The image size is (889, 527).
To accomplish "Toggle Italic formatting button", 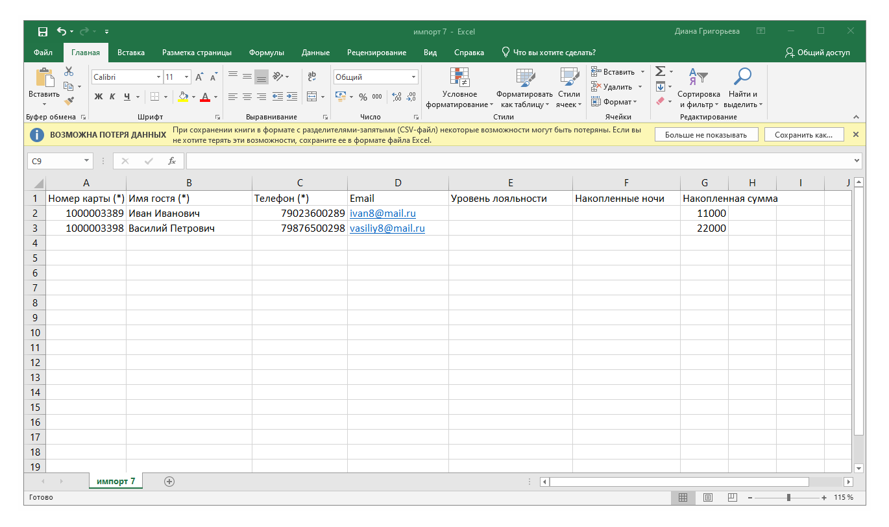I will point(112,97).
